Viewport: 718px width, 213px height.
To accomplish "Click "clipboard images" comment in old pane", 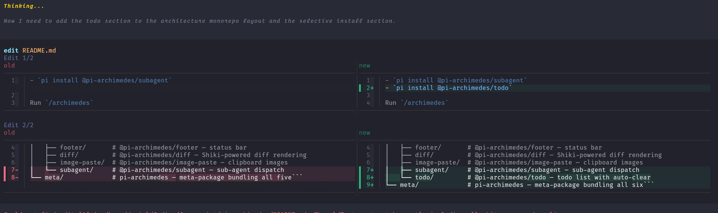I will coord(258,162).
